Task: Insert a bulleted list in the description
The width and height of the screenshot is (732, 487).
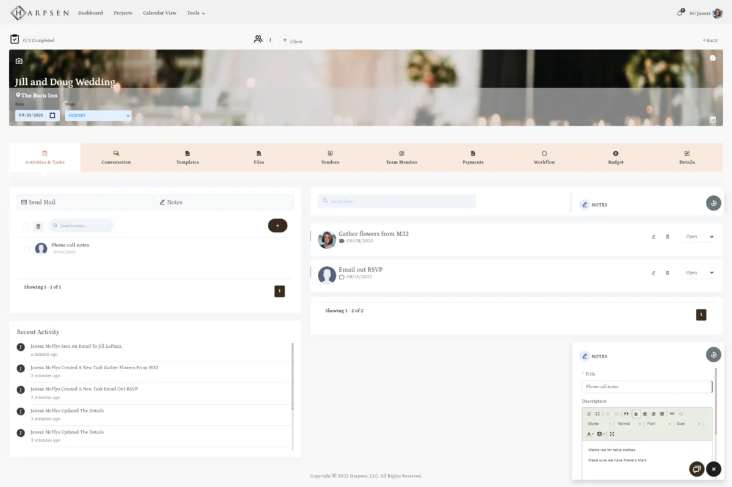Action: [x=597, y=414]
